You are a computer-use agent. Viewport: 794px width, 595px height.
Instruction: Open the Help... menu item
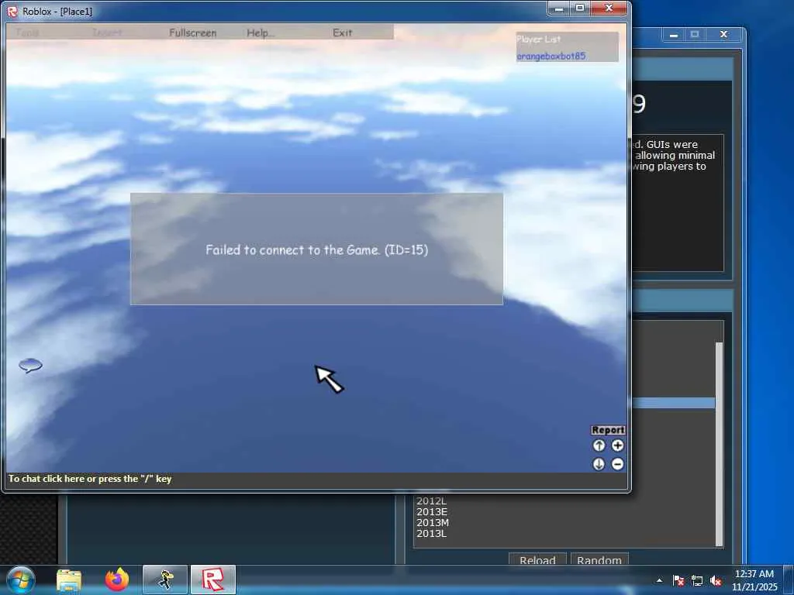261,33
